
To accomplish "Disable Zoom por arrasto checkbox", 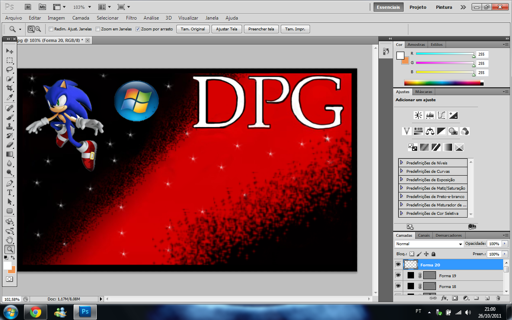I will [138, 29].
